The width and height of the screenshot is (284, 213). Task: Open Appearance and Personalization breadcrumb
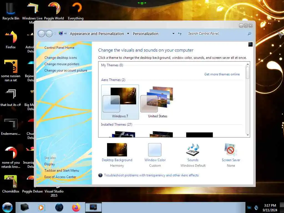click(x=97, y=34)
